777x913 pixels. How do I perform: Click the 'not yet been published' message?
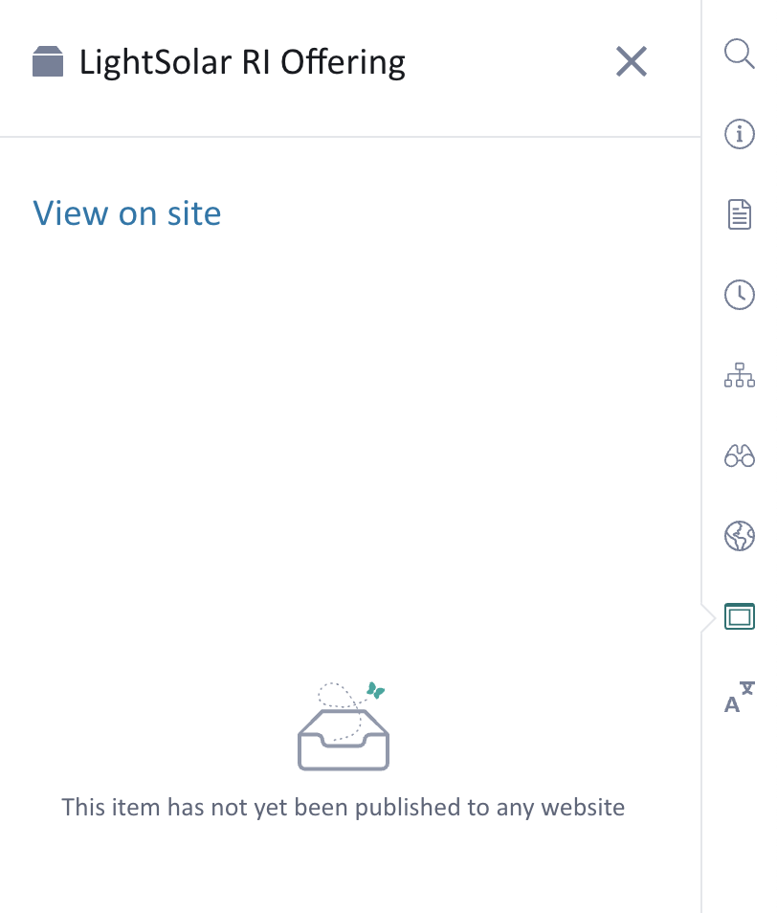(x=343, y=808)
